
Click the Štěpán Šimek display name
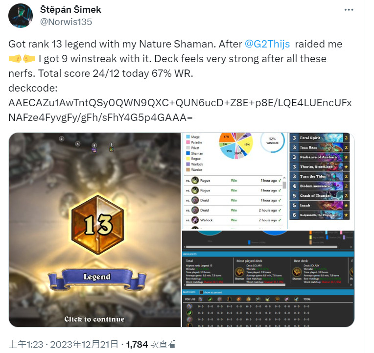pyautogui.click(x=70, y=9)
